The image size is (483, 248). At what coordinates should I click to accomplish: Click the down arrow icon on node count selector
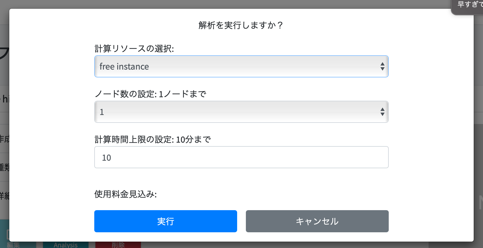(382, 115)
